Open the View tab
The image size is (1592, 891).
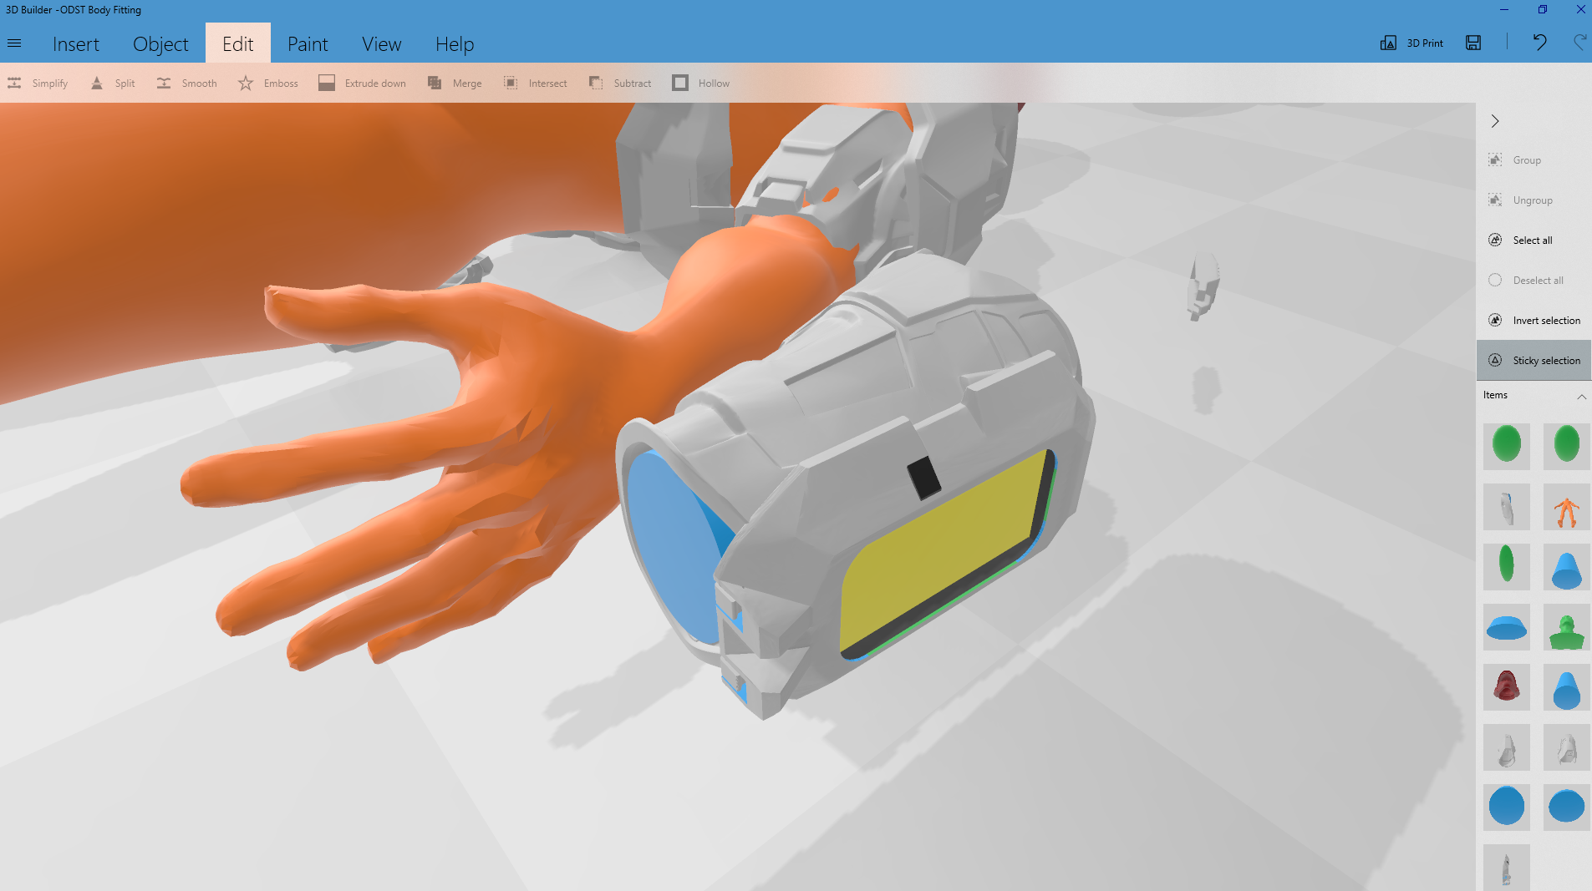[381, 43]
